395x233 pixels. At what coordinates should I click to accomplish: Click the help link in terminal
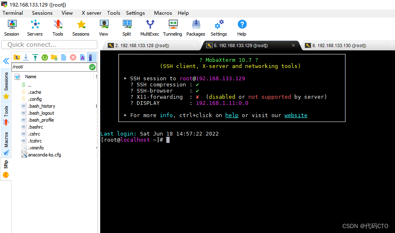pyautogui.click(x=232, y=115)
